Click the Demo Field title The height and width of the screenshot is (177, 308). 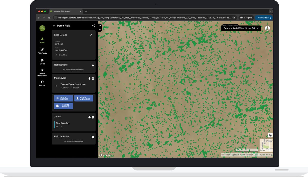[x=64, y=26]
